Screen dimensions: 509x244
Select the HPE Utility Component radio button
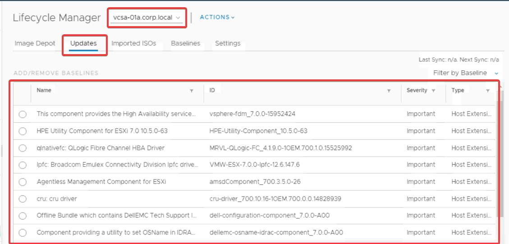pos(23,131)
